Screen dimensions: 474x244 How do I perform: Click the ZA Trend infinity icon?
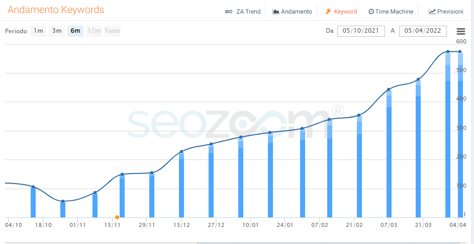tap(228, 12)
